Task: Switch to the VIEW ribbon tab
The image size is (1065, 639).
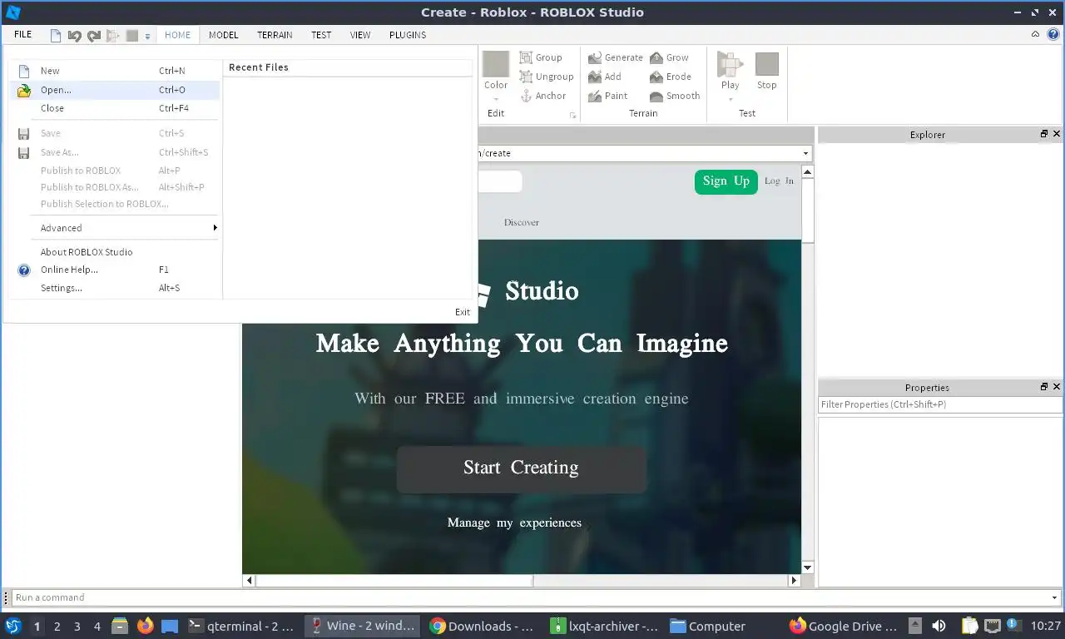Action: coord(360,35)
